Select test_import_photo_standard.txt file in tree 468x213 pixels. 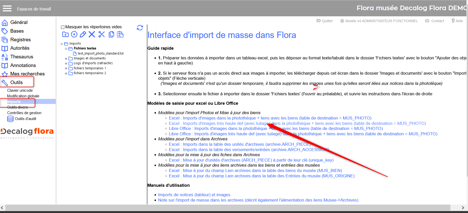[x=101, y=54]
